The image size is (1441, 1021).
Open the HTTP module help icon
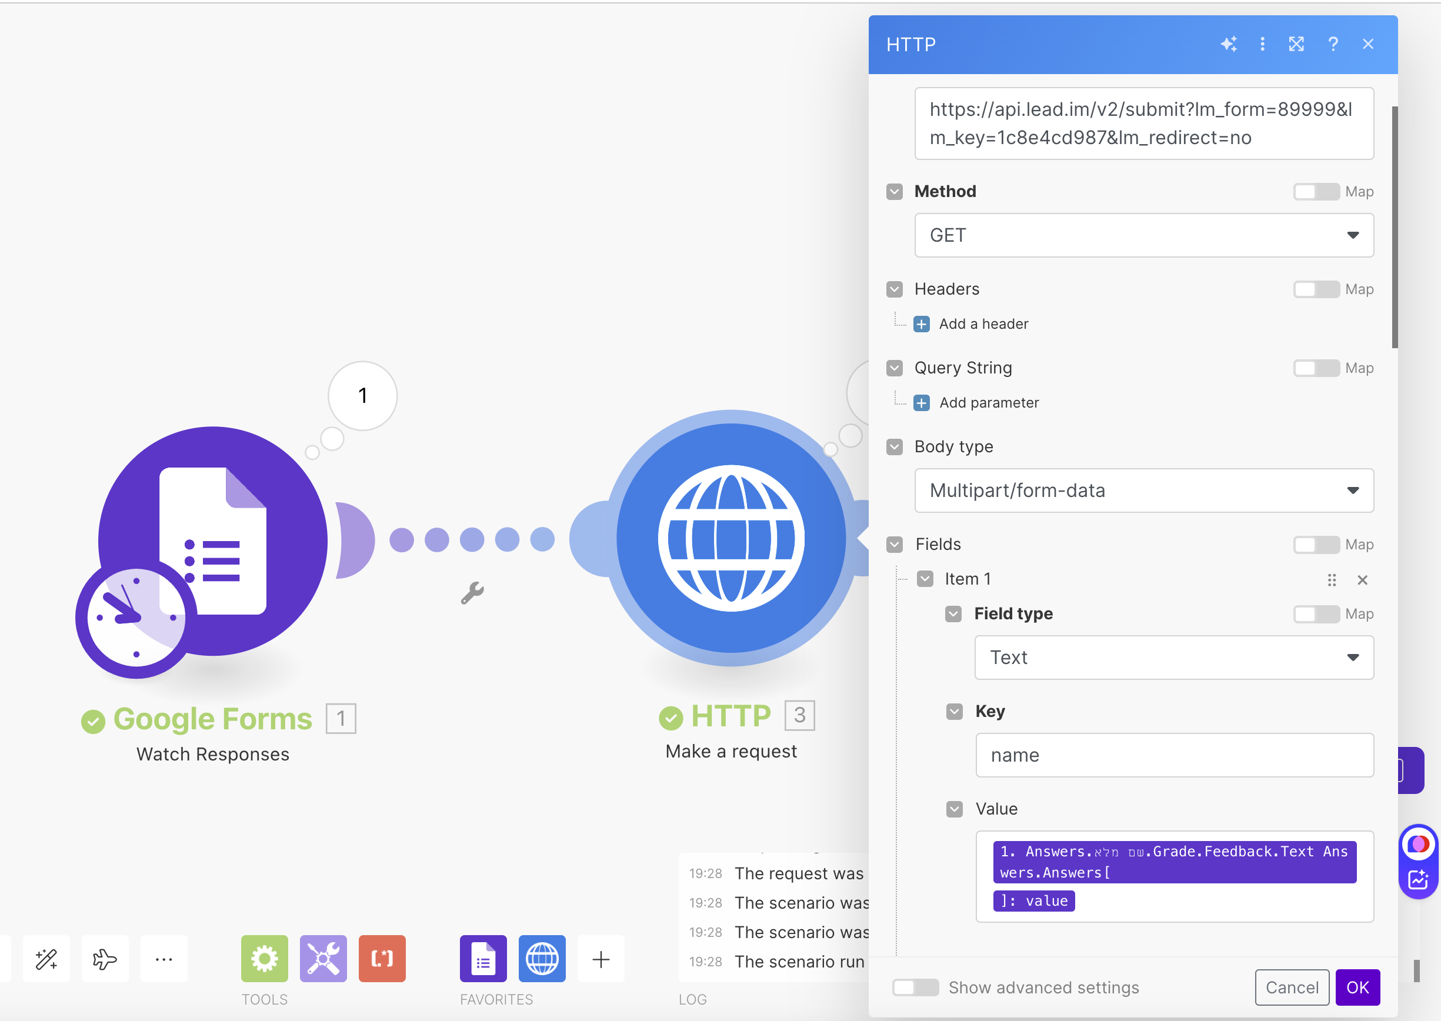pos(1332,44)
